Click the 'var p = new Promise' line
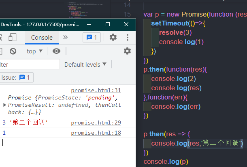Viewport: 247px width, 167px height. click(195, 15)
